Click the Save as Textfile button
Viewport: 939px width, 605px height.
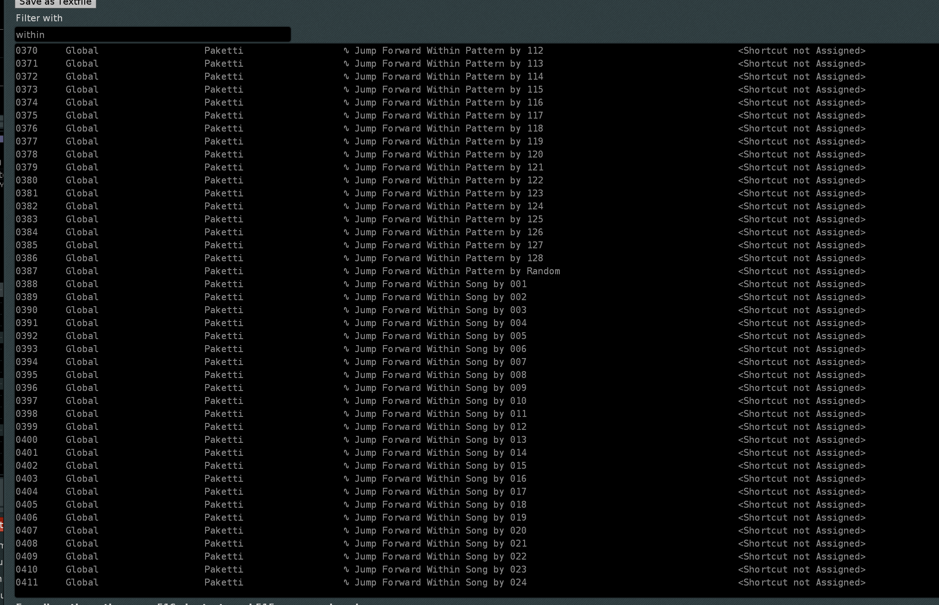[x=55, y=3]
